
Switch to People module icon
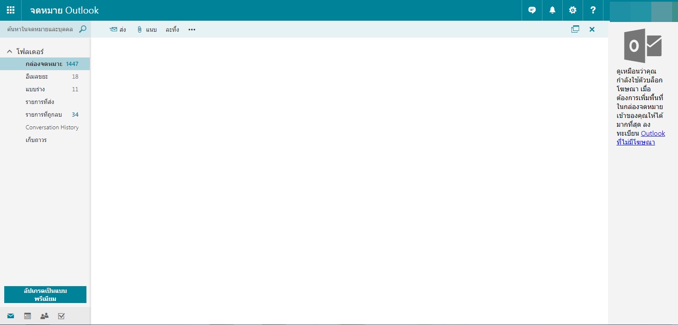click(x=44, y=316)
